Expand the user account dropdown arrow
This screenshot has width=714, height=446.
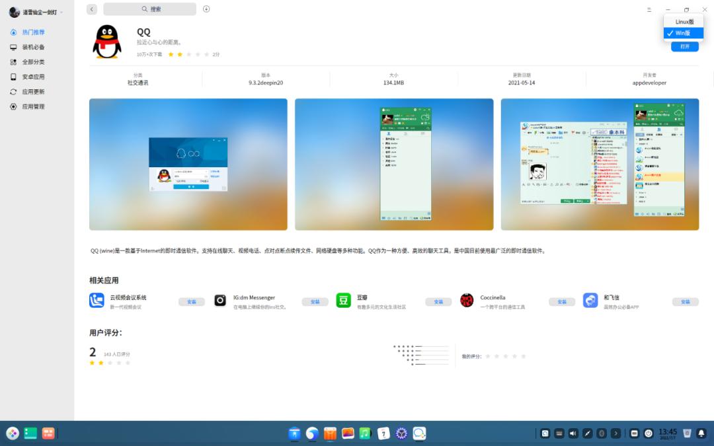[x=61, y=13]
